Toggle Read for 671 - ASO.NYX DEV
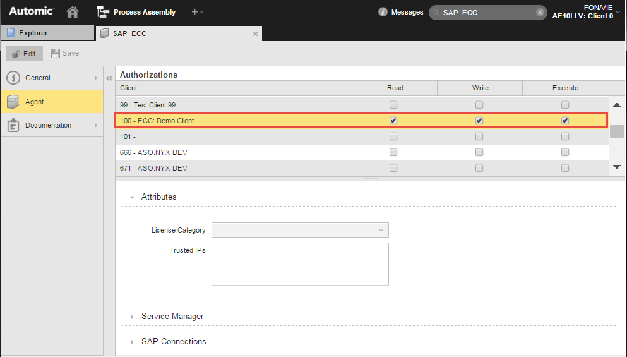Image resolution: width=627 pixels, height=357 pixels. click(393, 168)
